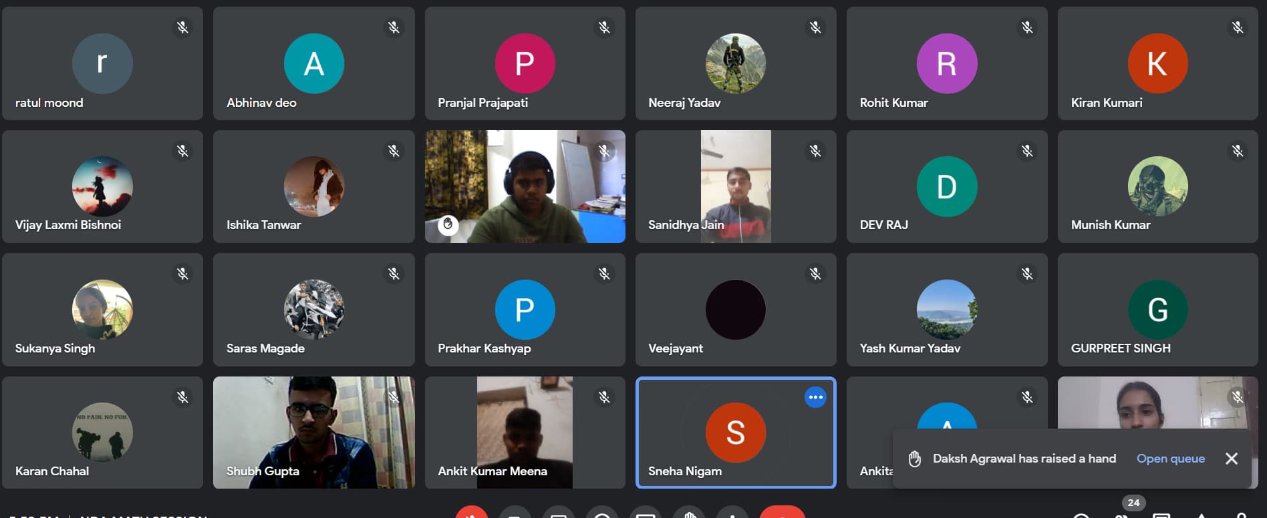This screenshot has height=518, width=1267.
Task: Click Pranjal Prajapati's pink avatar
Action: coord(525,63)
